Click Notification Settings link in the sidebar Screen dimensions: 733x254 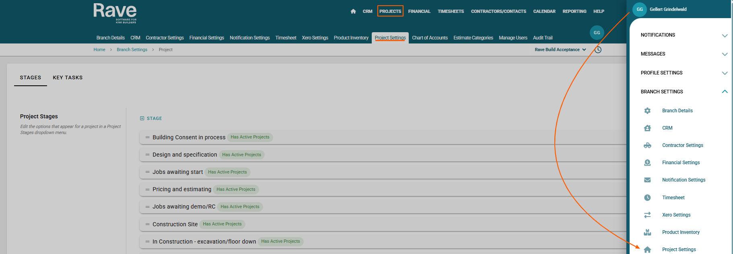[x=684, y=180]
